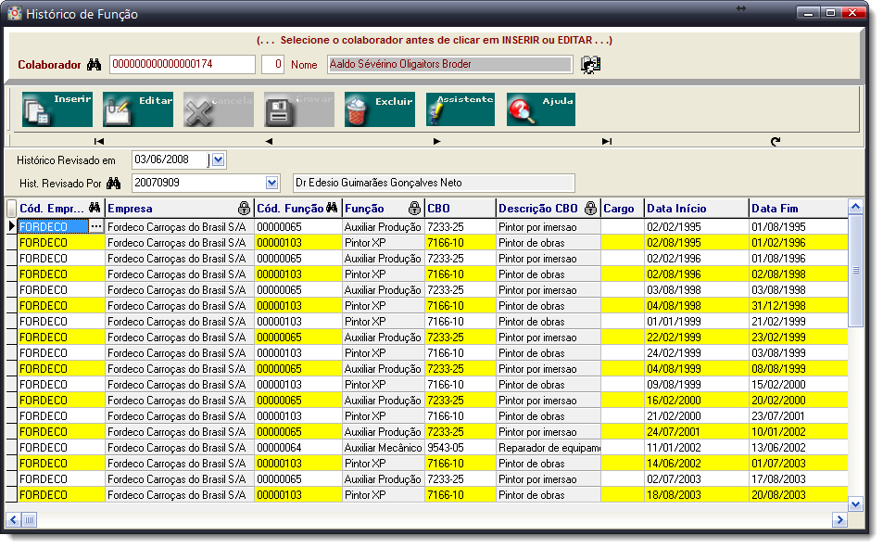
Task: Click cell Data Fim 01/08/1996
Action: [x=798, y=258]
